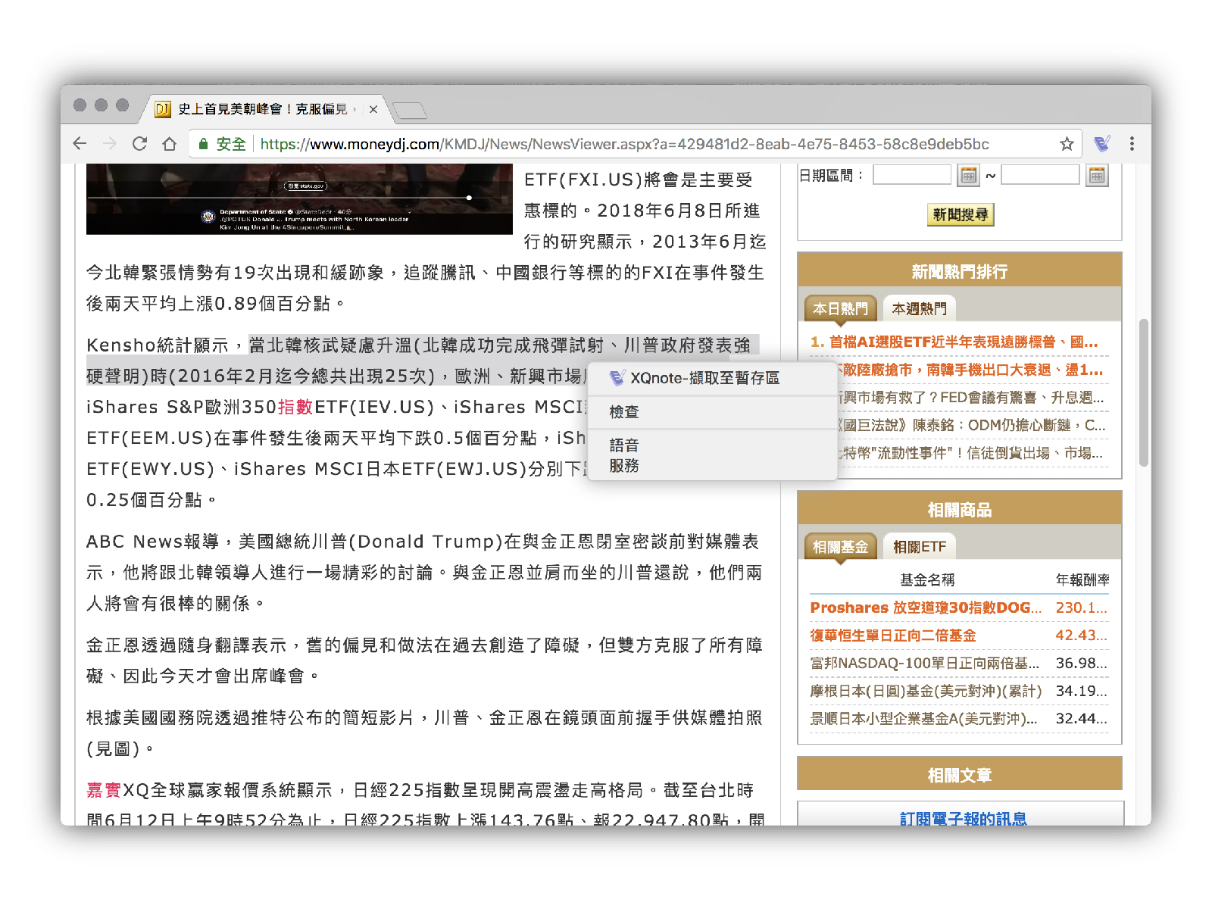The height and width of the screenshot is (909, 1212).
Task: Click the 230.1... return value
Action: click(1081, 608)
